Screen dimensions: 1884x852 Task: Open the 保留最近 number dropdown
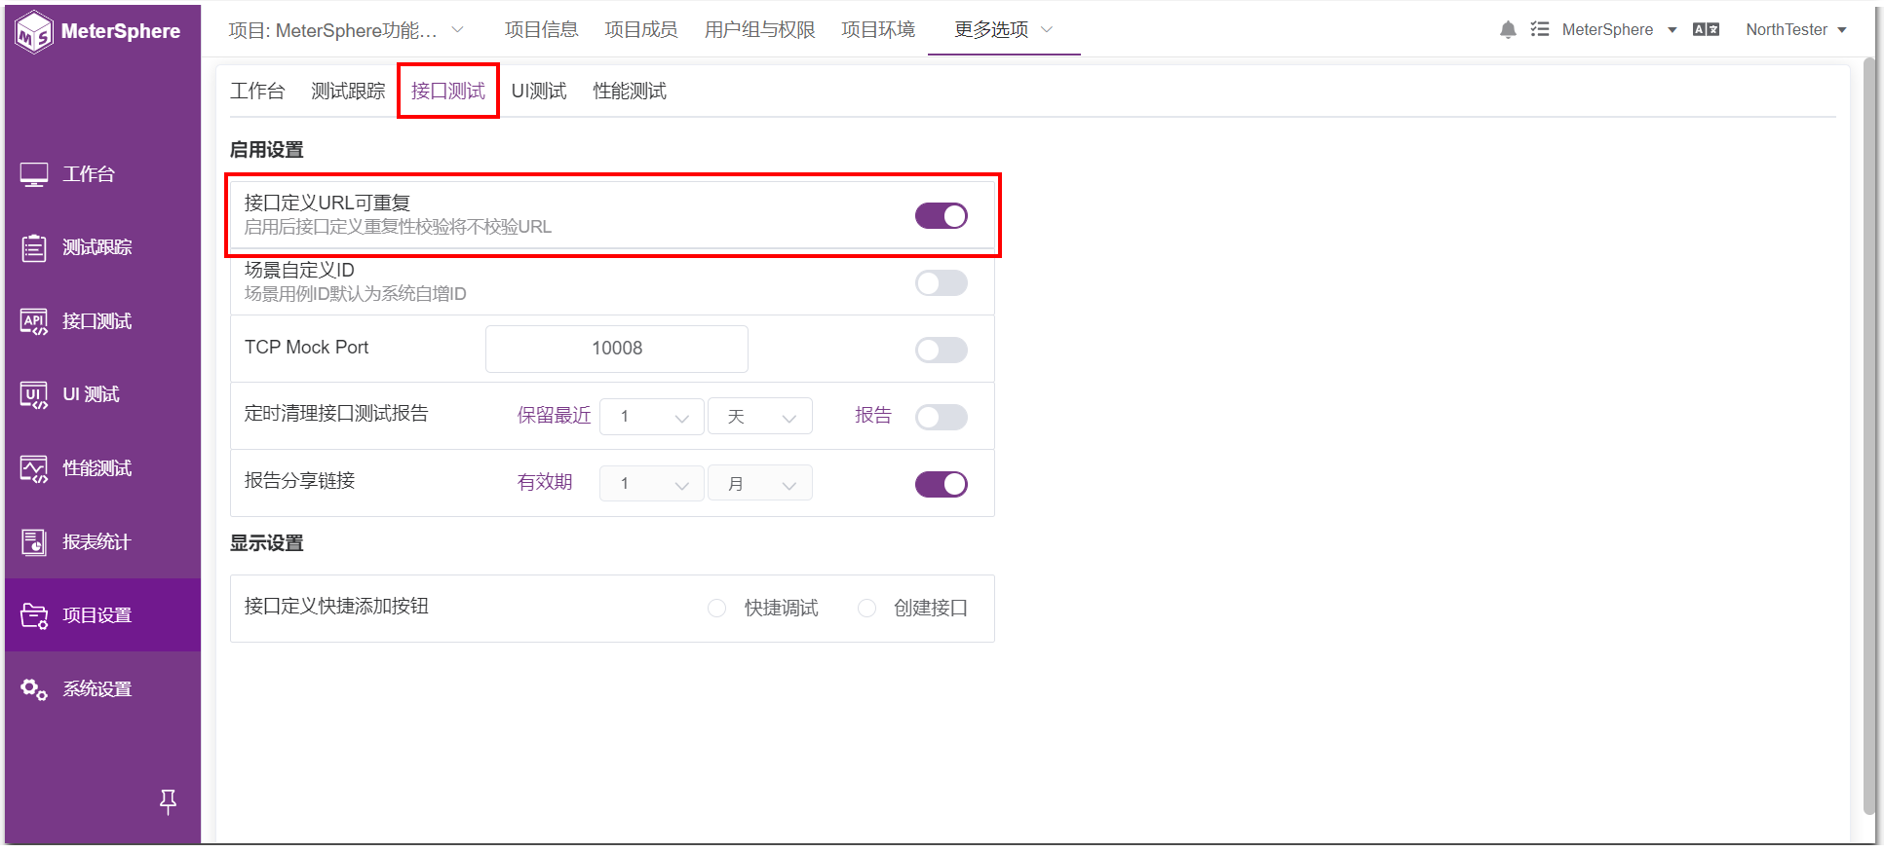click(652, 417)
